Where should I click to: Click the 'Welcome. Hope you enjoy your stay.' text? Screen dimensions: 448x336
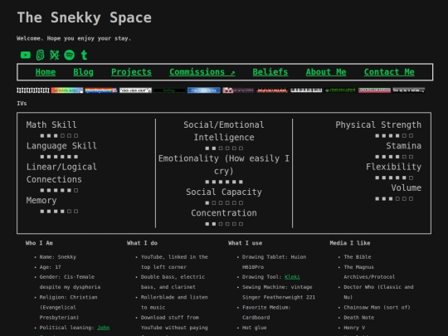coord(74,38)
